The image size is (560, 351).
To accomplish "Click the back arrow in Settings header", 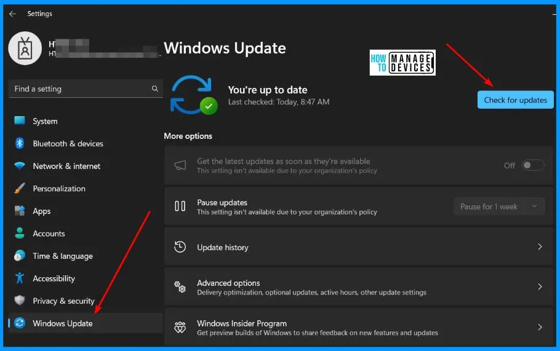I will 13,14.
